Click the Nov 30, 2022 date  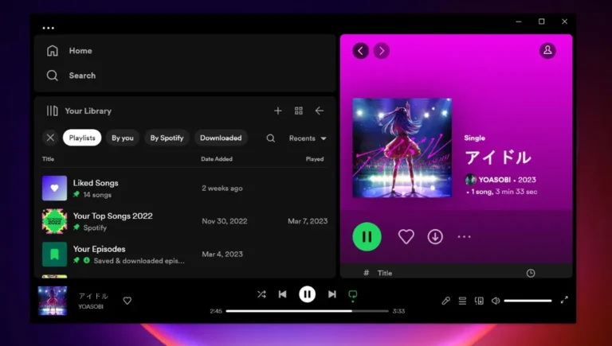click(225, 221)
